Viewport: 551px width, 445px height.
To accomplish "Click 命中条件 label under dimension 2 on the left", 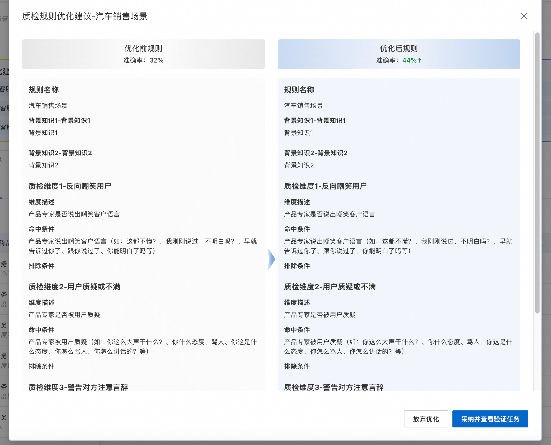I will [x=42, y=329].
